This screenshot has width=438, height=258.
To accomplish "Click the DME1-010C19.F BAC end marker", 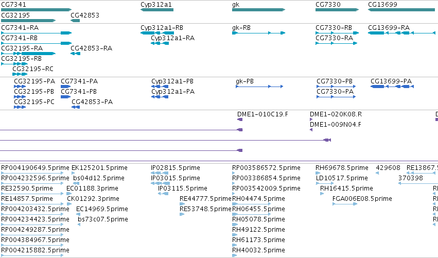I will coord(240,119).
